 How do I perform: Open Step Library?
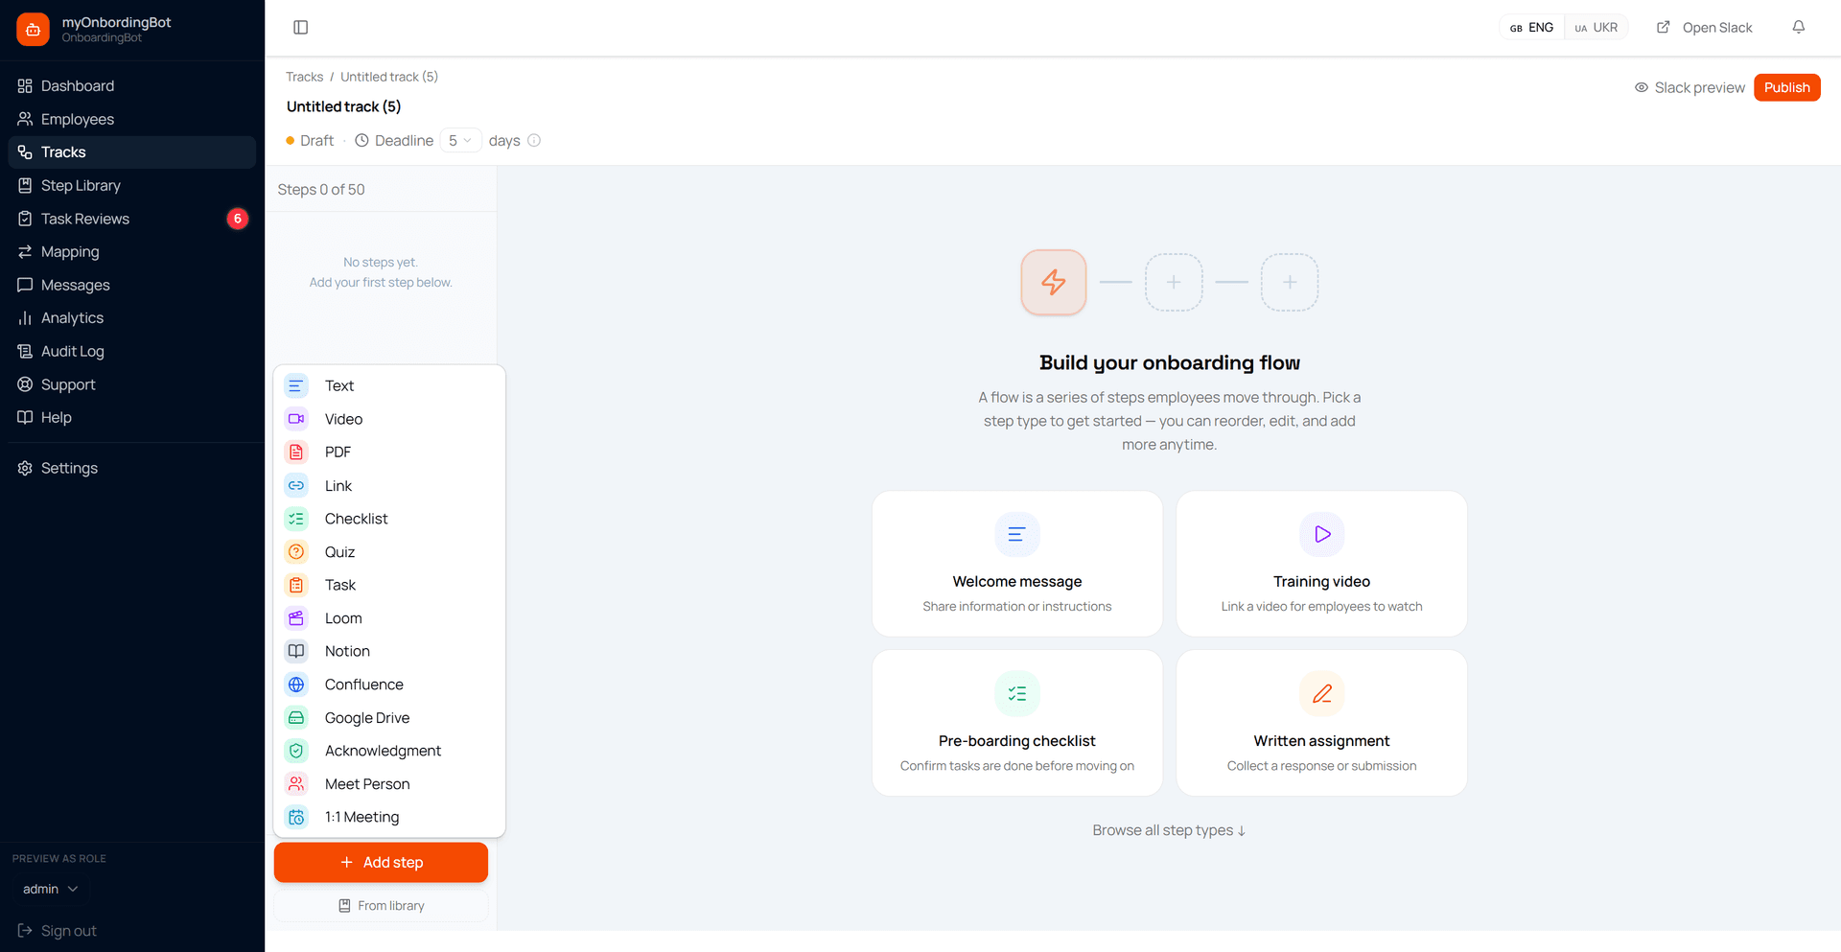tap(132, 185)
